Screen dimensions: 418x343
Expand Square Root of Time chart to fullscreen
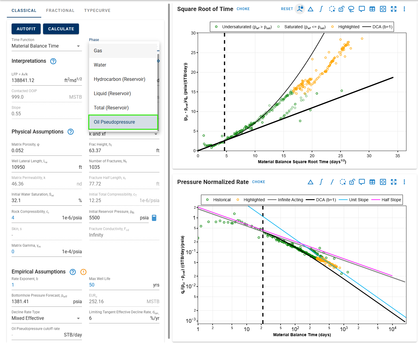(394, 9)
